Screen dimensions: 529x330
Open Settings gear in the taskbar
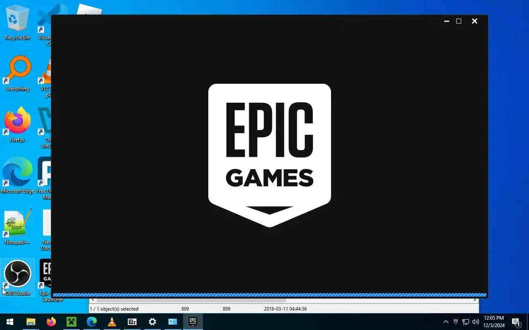coord(152,322)
